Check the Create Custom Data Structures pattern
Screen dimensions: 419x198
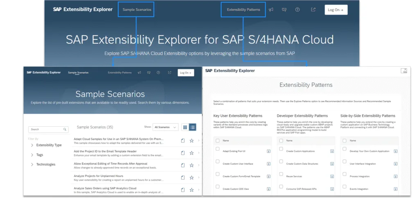click(x=281, y=162)
